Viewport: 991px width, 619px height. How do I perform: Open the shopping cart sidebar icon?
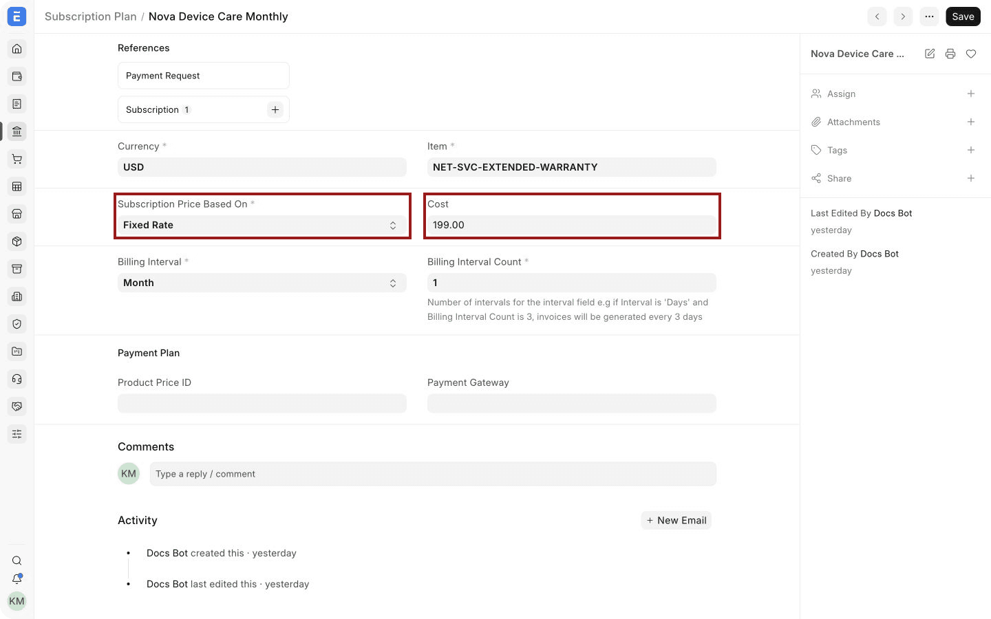click(17, 159)
